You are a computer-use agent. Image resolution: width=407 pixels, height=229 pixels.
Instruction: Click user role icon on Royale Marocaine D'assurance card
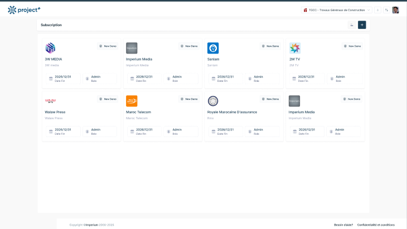pos(250,131)
